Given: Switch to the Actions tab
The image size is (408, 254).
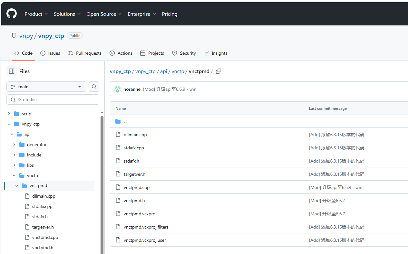Looking at the screenshot, I should 121,53.
